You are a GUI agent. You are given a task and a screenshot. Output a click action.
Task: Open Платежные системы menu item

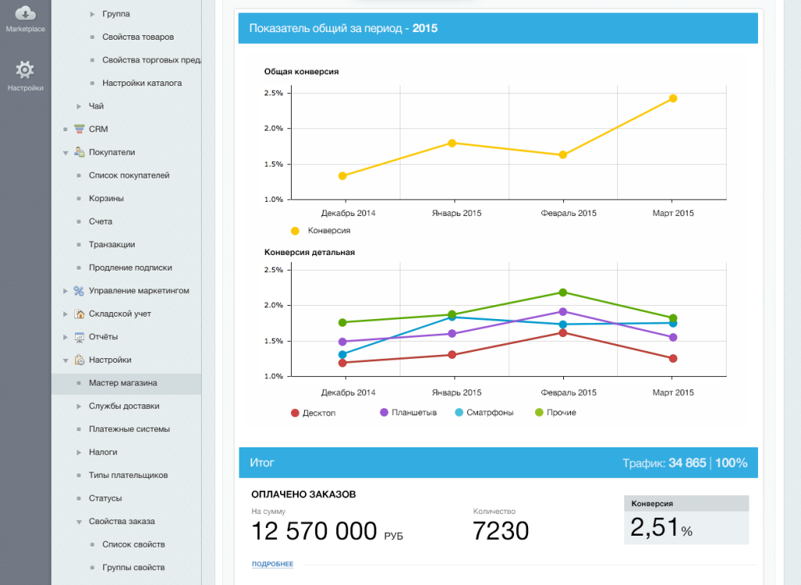(x=129, y=429)
